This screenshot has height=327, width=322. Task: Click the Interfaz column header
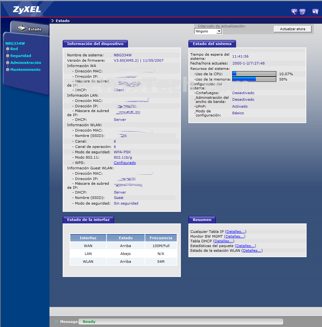pos(88,238)
